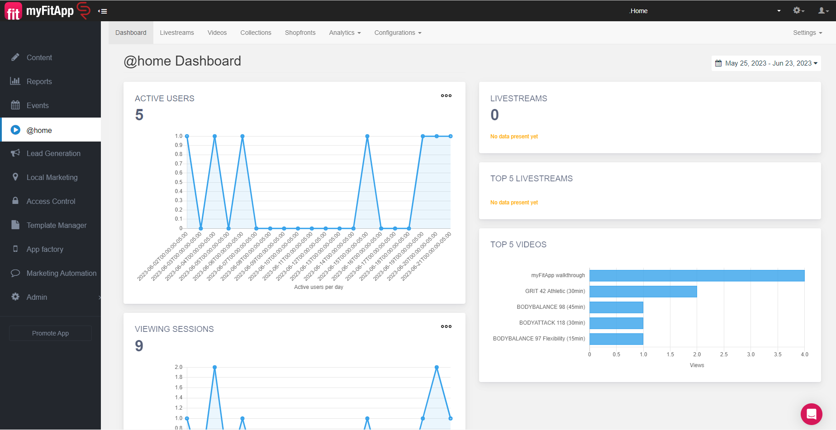Image resolution: width=836 pixels, height=430 pixels.
Task: Click the 'Active users per day' axis label
Action: [318, 287]
